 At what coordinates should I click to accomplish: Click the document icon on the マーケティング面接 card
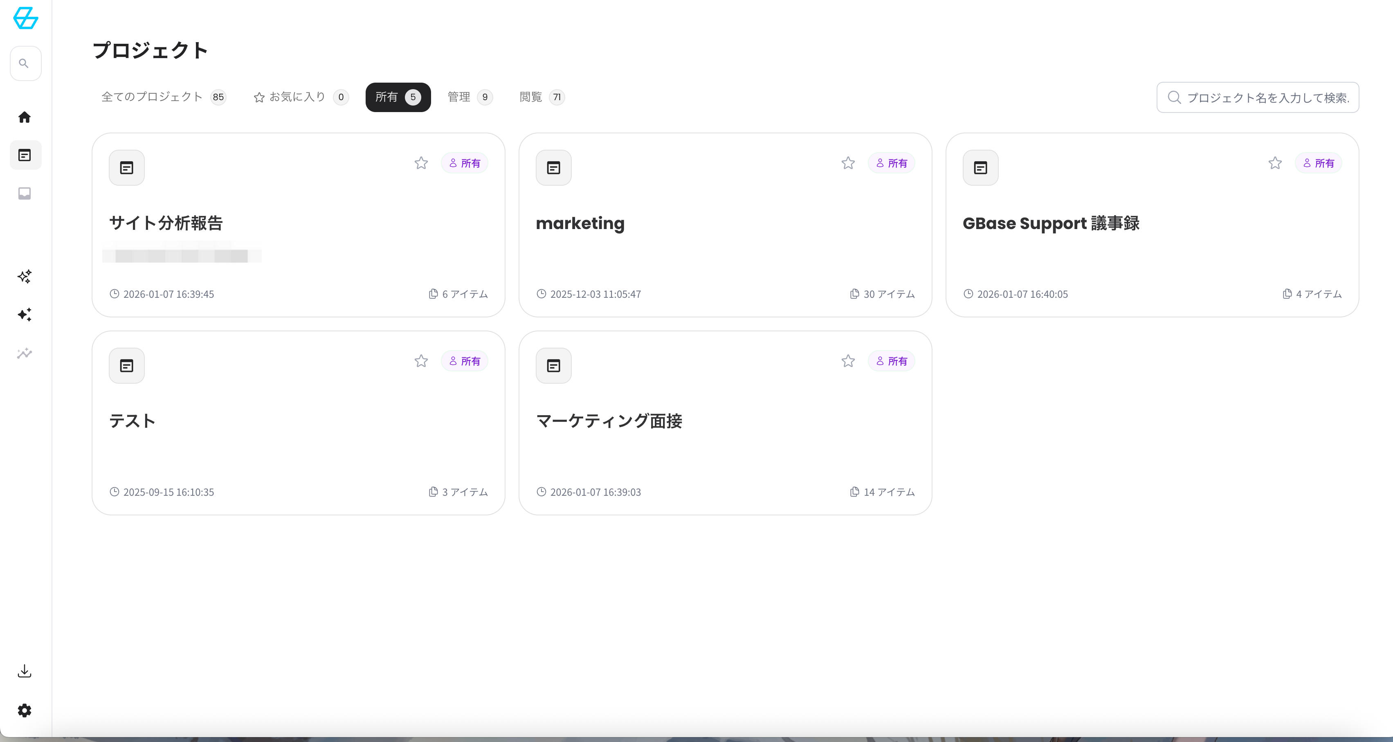point(553,365)
